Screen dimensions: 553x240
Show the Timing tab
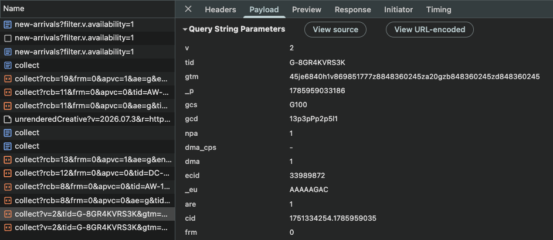point(439,9)
